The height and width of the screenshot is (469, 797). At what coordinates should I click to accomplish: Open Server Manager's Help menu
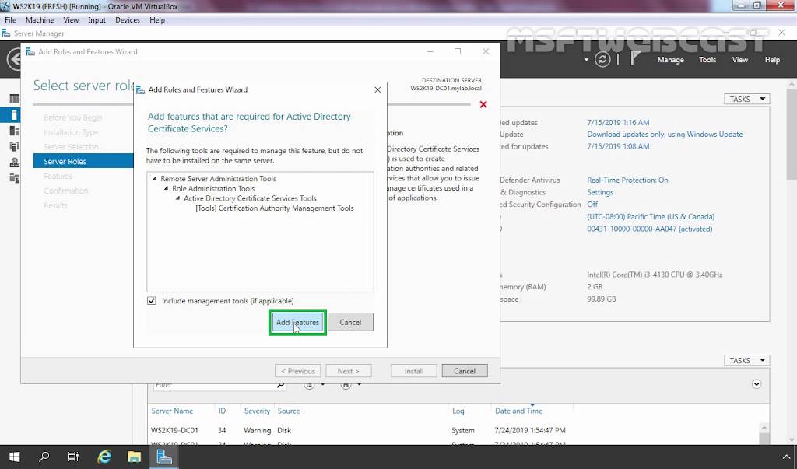772,59
